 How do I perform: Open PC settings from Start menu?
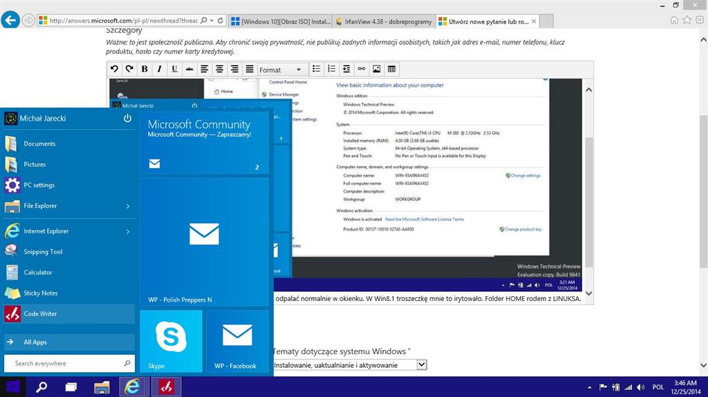(68, 185)
